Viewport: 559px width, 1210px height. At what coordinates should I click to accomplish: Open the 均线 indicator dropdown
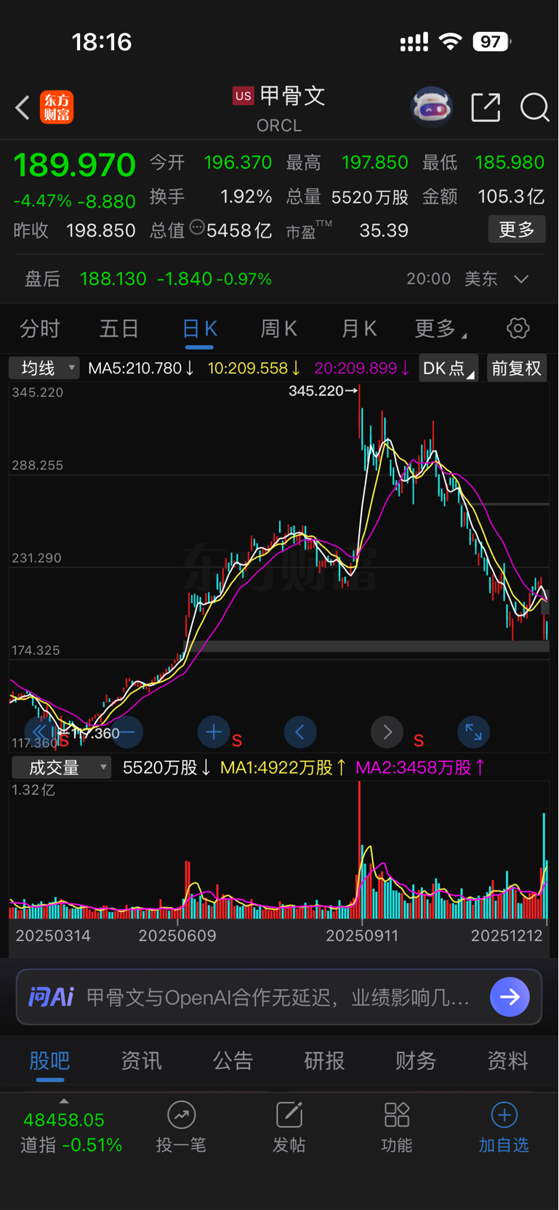coord(44,368)
